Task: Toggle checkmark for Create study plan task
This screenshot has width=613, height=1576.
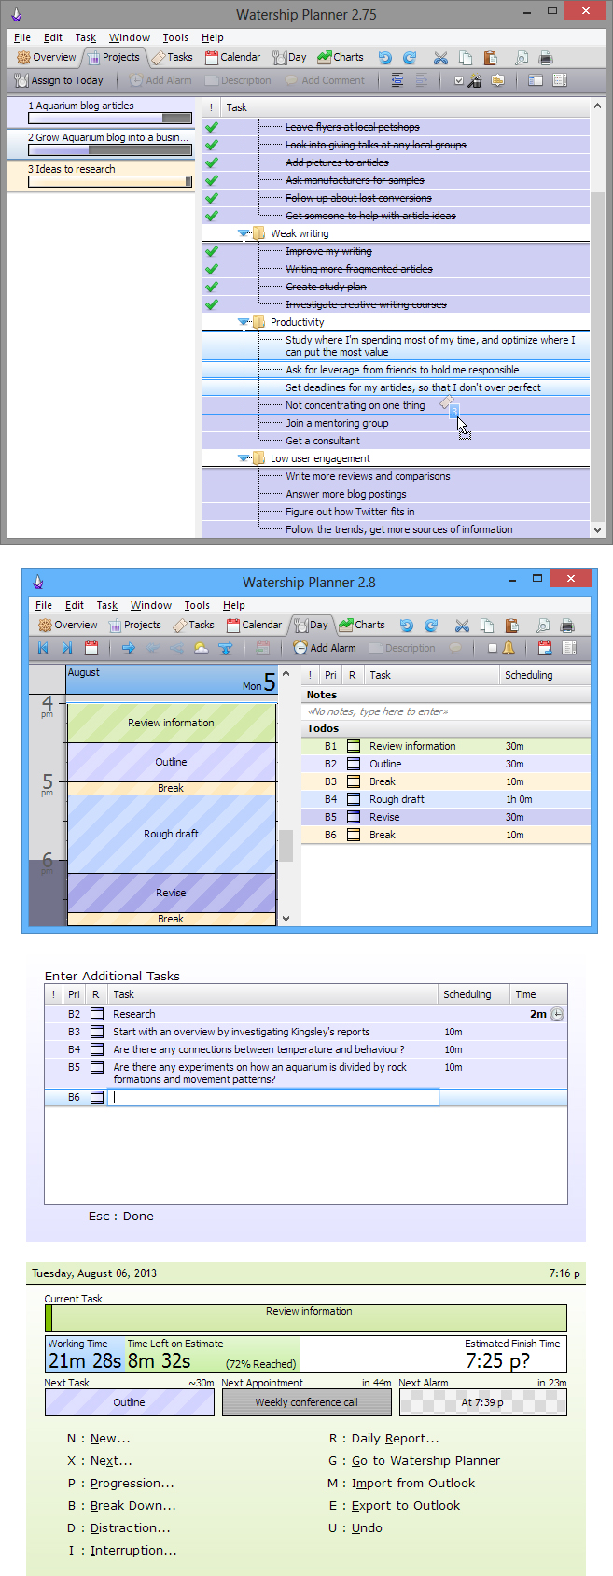Action: (212, 287)
